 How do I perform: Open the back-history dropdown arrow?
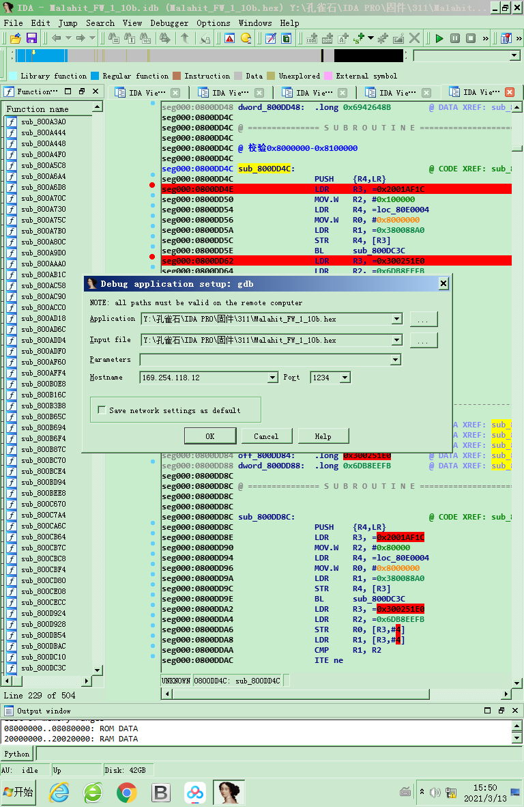[68, 38]
